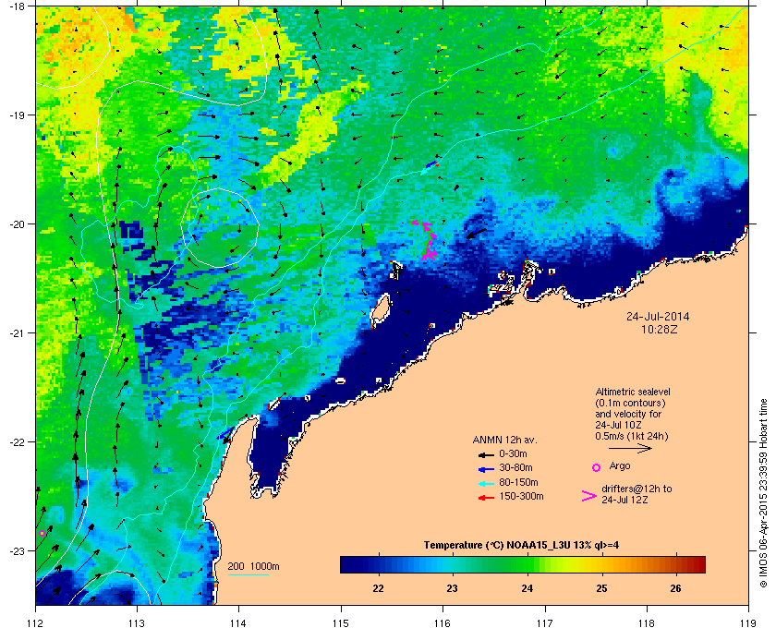Click the temperature colorbar at 22 degrees
776x628 pixels.
(378, 564)
